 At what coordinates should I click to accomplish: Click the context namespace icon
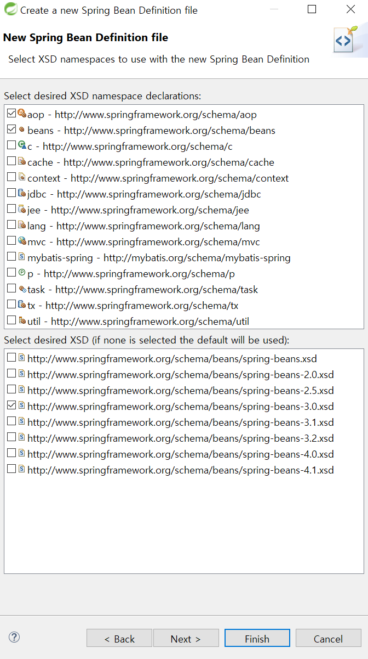(x=22, y=177)
